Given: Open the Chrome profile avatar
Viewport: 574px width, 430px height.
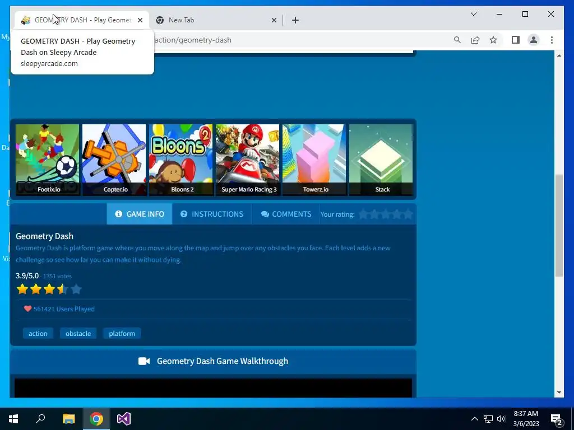Looking at the screenshot, I should (534, 40).
